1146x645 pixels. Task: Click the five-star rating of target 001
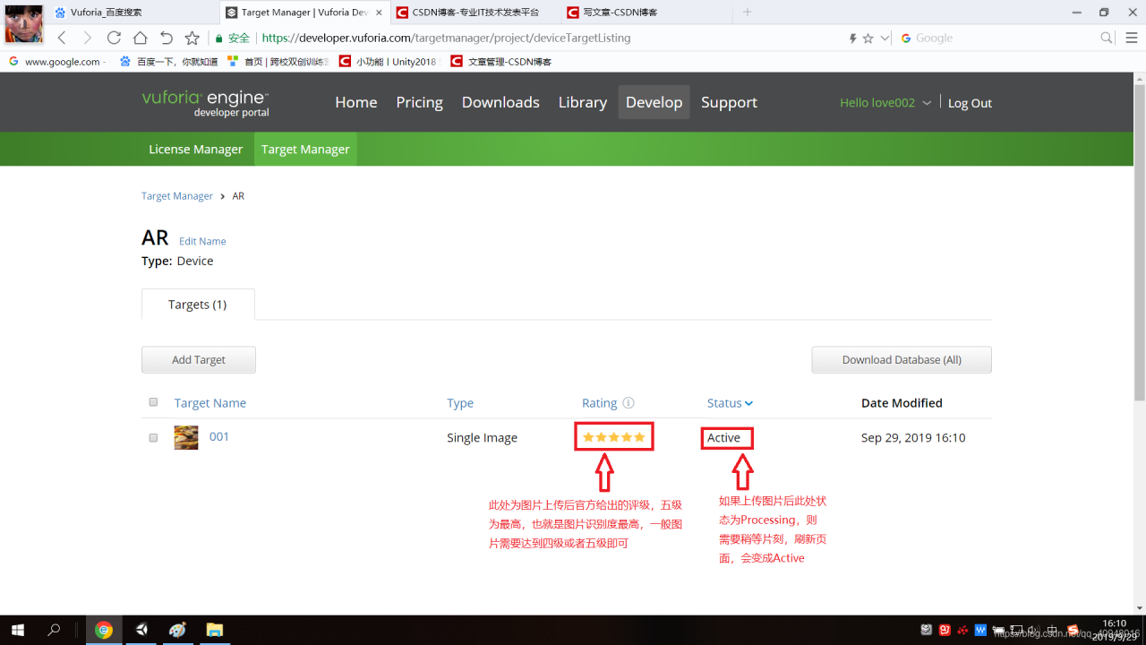(x=614, y=437)
